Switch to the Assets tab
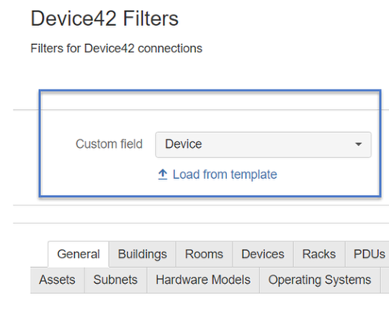The image size is (389, 309). [57, 280]
